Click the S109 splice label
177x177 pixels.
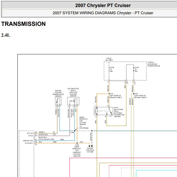pos(77,145)
